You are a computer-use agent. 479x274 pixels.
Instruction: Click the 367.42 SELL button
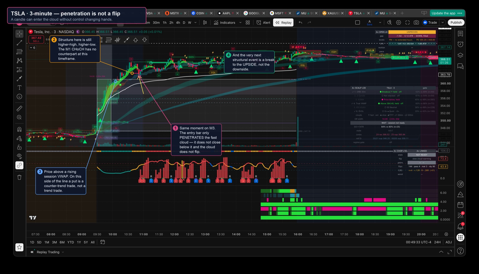pos(36,39)
